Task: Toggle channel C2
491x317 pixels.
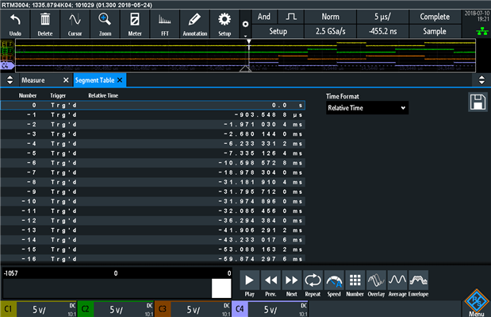Action: [x=85, y=309]
